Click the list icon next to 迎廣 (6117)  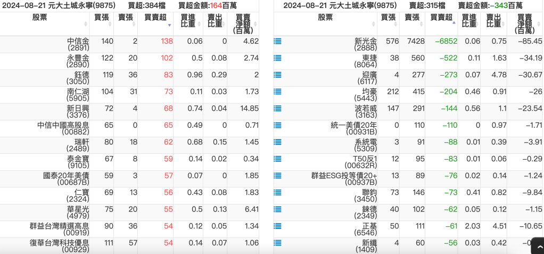click(x=277, y=75)
